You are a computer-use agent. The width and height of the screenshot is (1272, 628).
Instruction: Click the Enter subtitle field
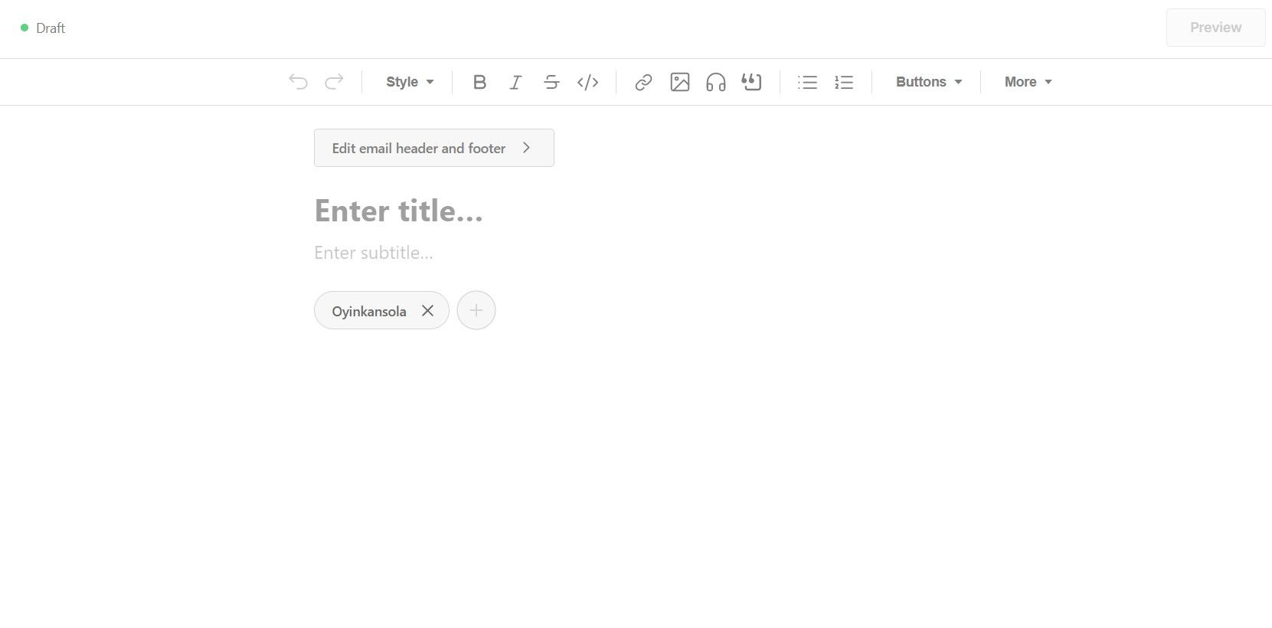click(x=374, y=253)
